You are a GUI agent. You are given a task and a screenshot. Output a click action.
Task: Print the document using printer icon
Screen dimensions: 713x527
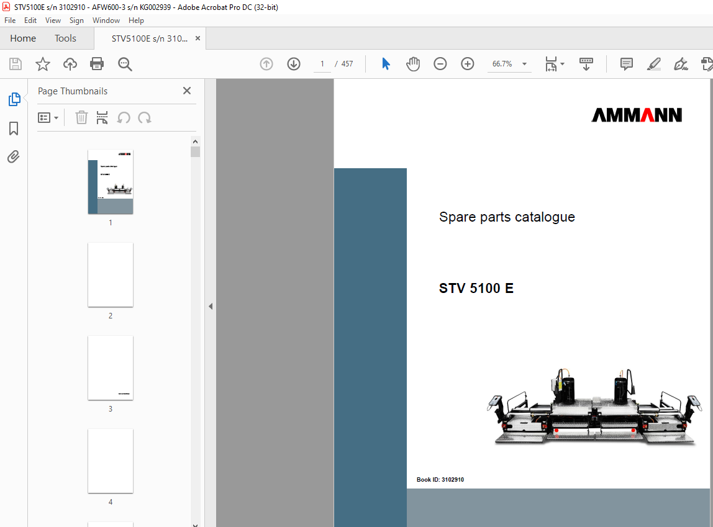click(x=97, y=64)
